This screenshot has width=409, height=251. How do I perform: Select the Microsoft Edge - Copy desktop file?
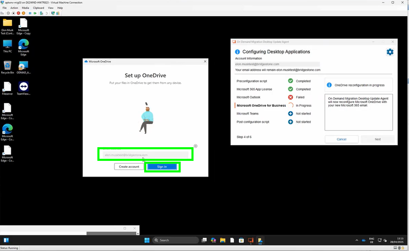(x=24, y=26)
